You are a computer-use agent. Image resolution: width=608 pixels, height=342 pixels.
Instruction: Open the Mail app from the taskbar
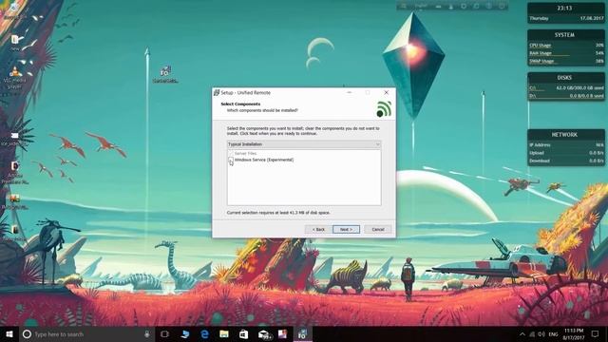click(264, 333)
